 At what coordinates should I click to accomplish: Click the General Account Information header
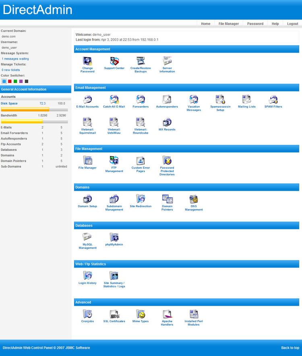pyautogui.click(x=35, y=89)
